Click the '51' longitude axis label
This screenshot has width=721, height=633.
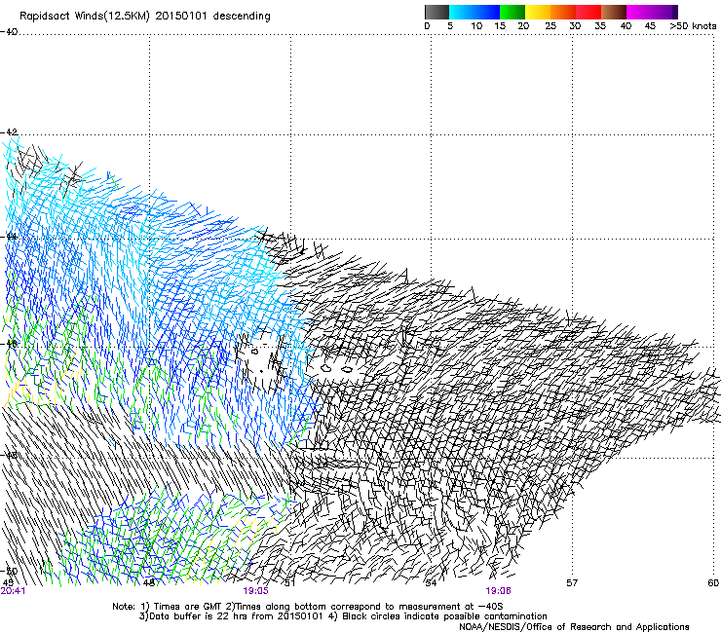coord(289,583)
